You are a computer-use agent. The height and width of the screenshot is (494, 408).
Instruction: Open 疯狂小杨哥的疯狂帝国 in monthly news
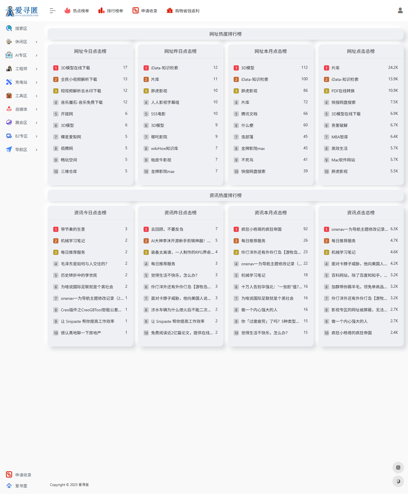point(261,229)
